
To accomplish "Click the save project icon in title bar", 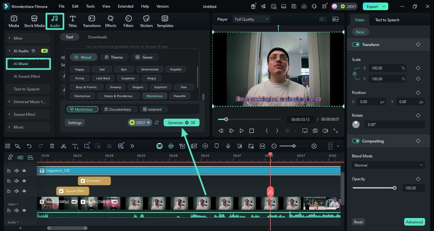I will click(294, 6).
